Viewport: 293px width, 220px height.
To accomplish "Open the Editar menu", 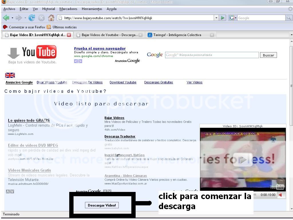I will pyautogui.click(x=24, y=9).
